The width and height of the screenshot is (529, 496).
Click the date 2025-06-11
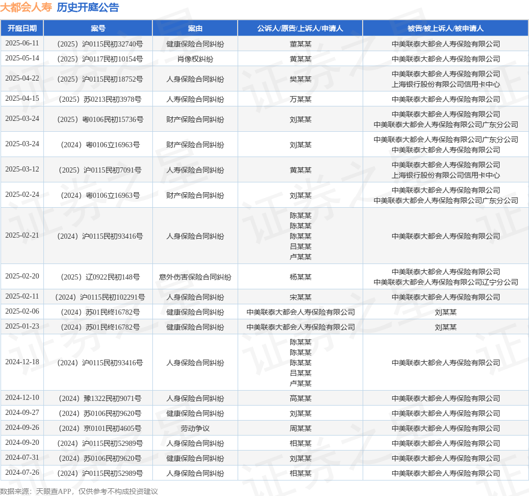(22, 43)
